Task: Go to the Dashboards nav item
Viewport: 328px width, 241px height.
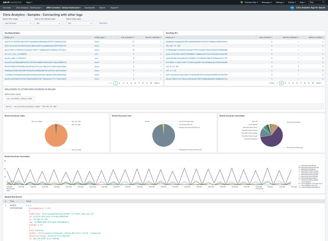Action: click(x=90, y=8)
